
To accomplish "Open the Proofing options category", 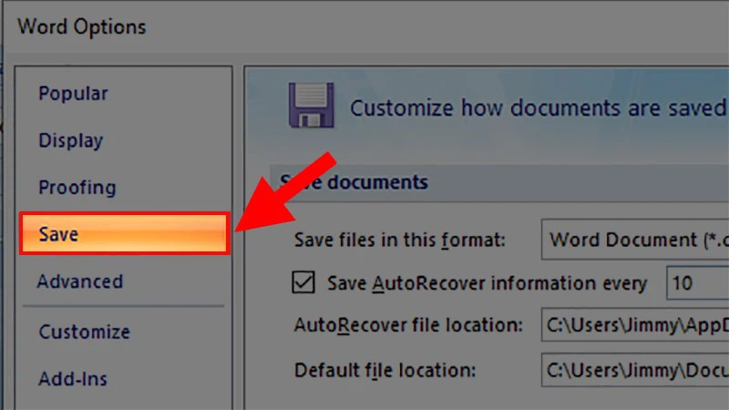I will pyautogui.click(x=77, y=188).
